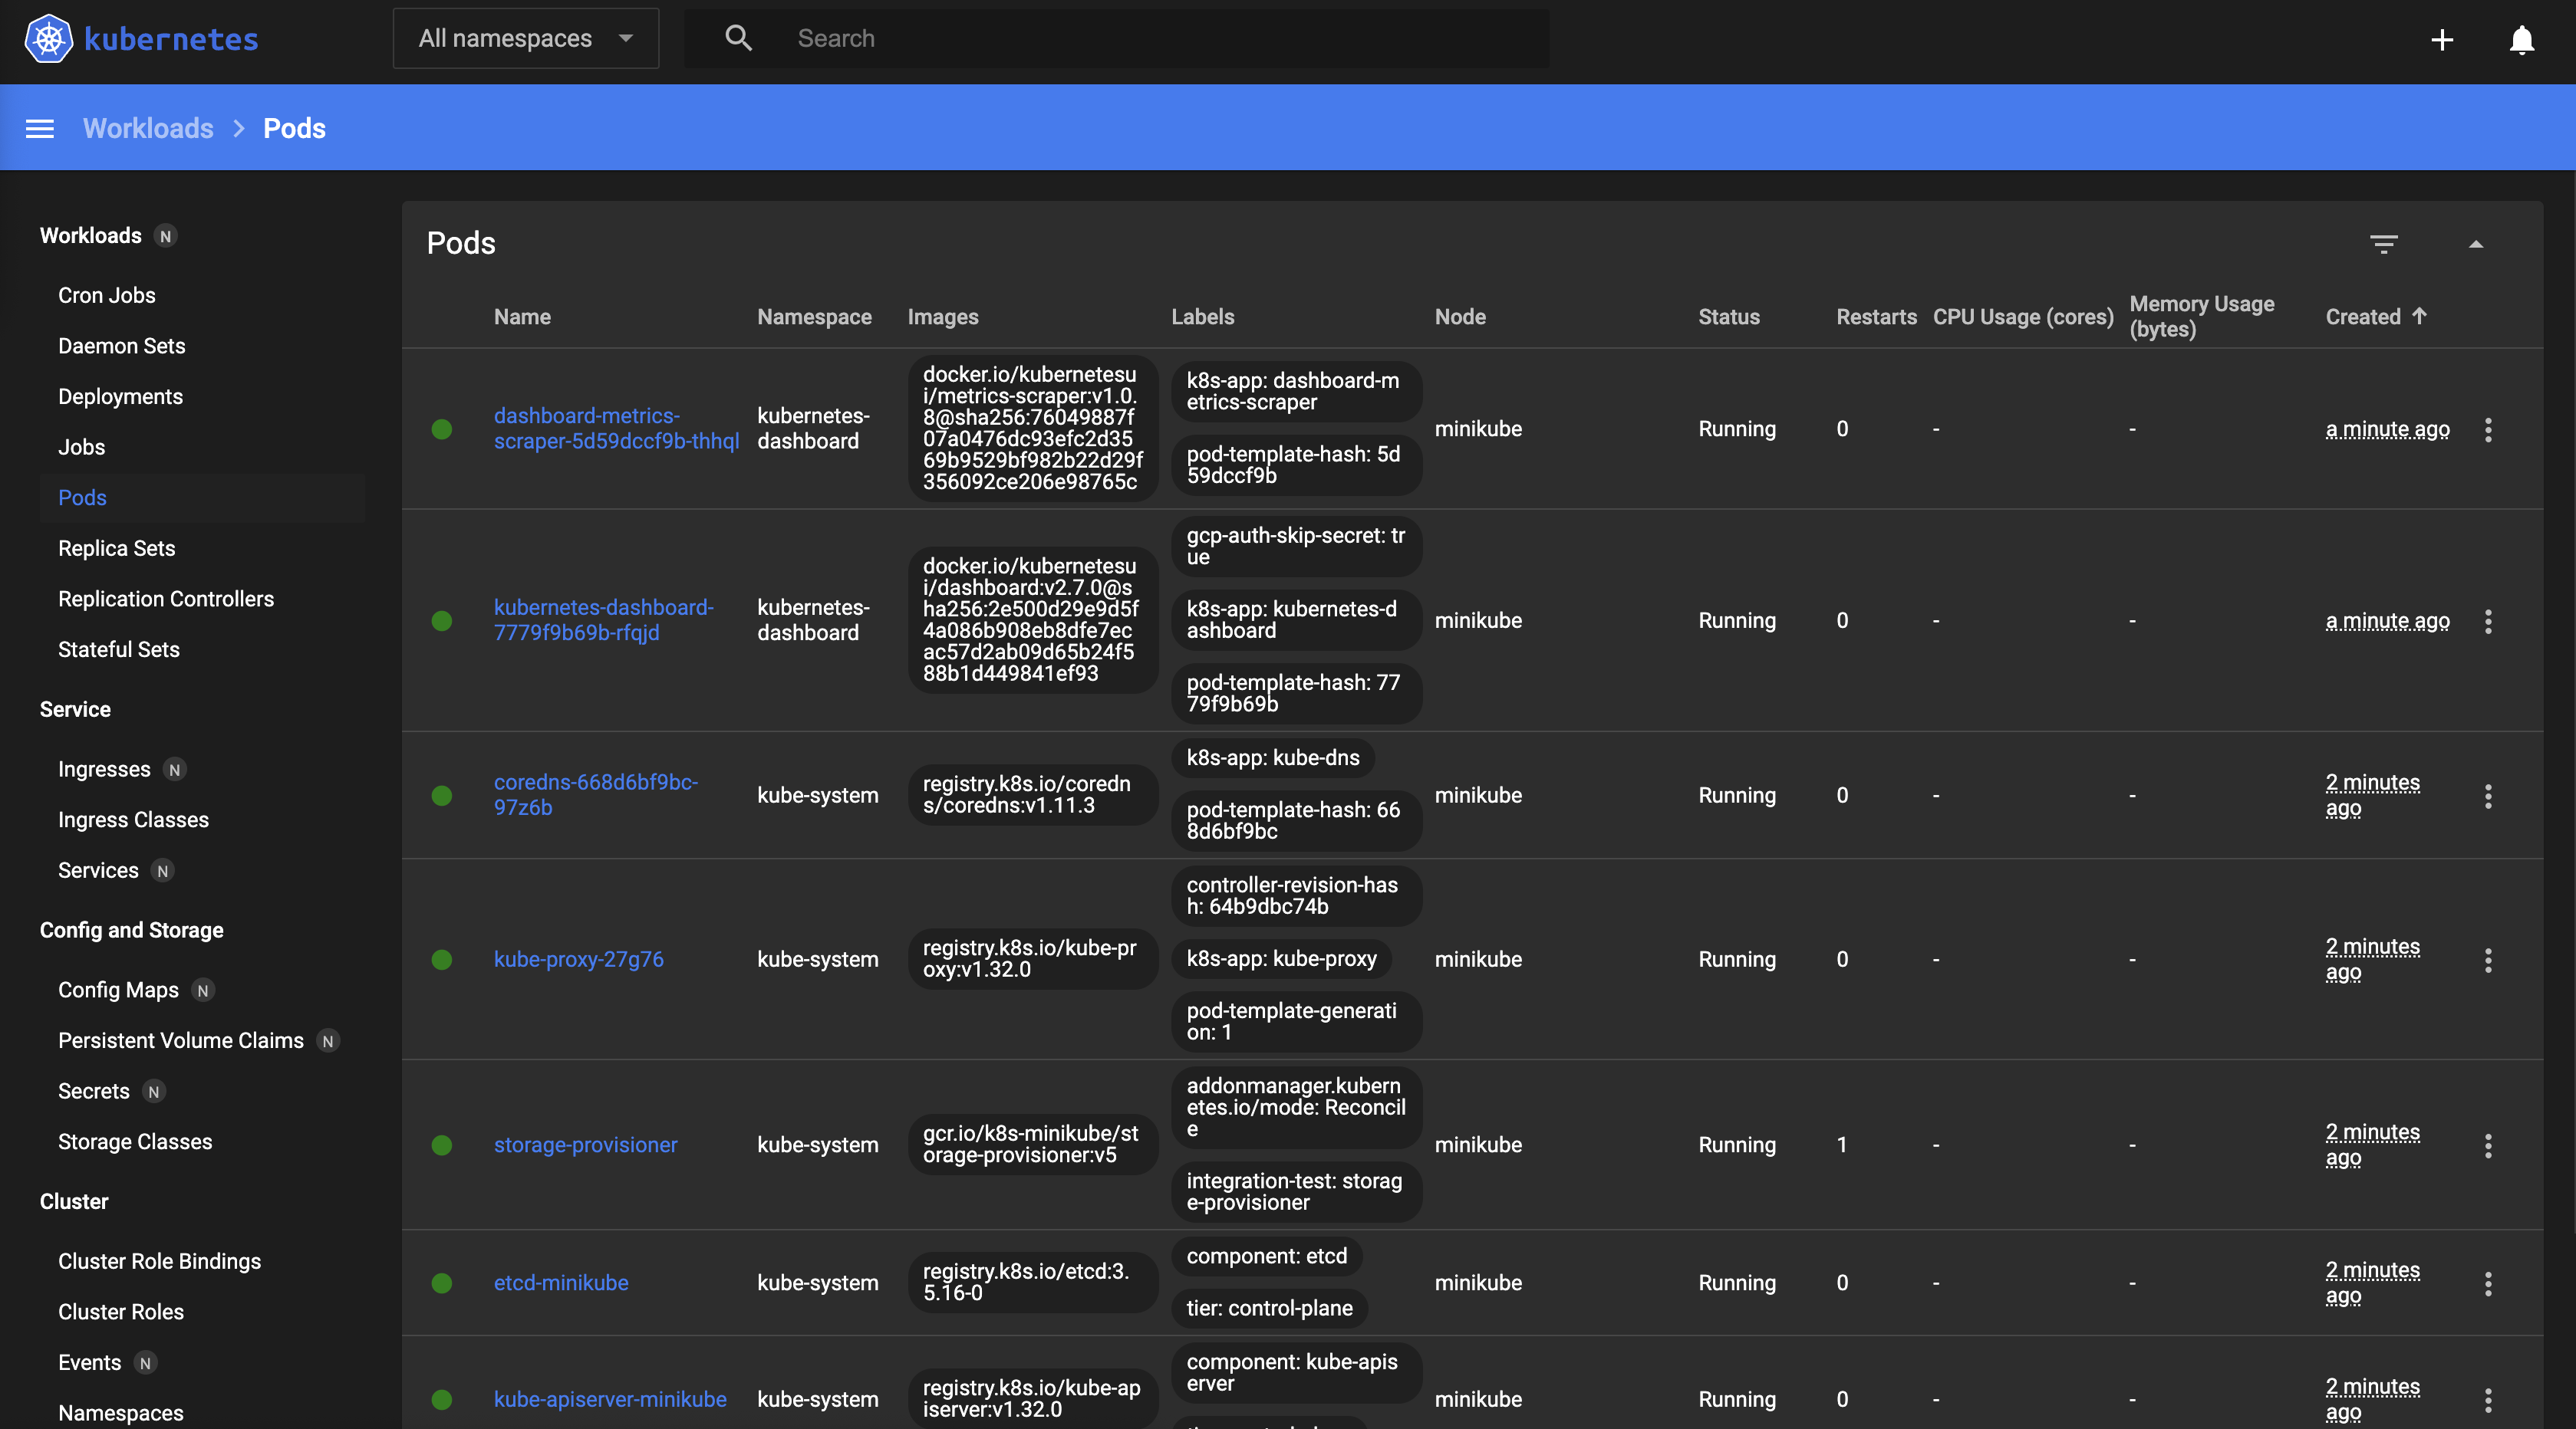Open actions menu for dashboard-metrics-scraper pod
This screenshot has width=2576, height=1429.
(x=2488, y=430)
